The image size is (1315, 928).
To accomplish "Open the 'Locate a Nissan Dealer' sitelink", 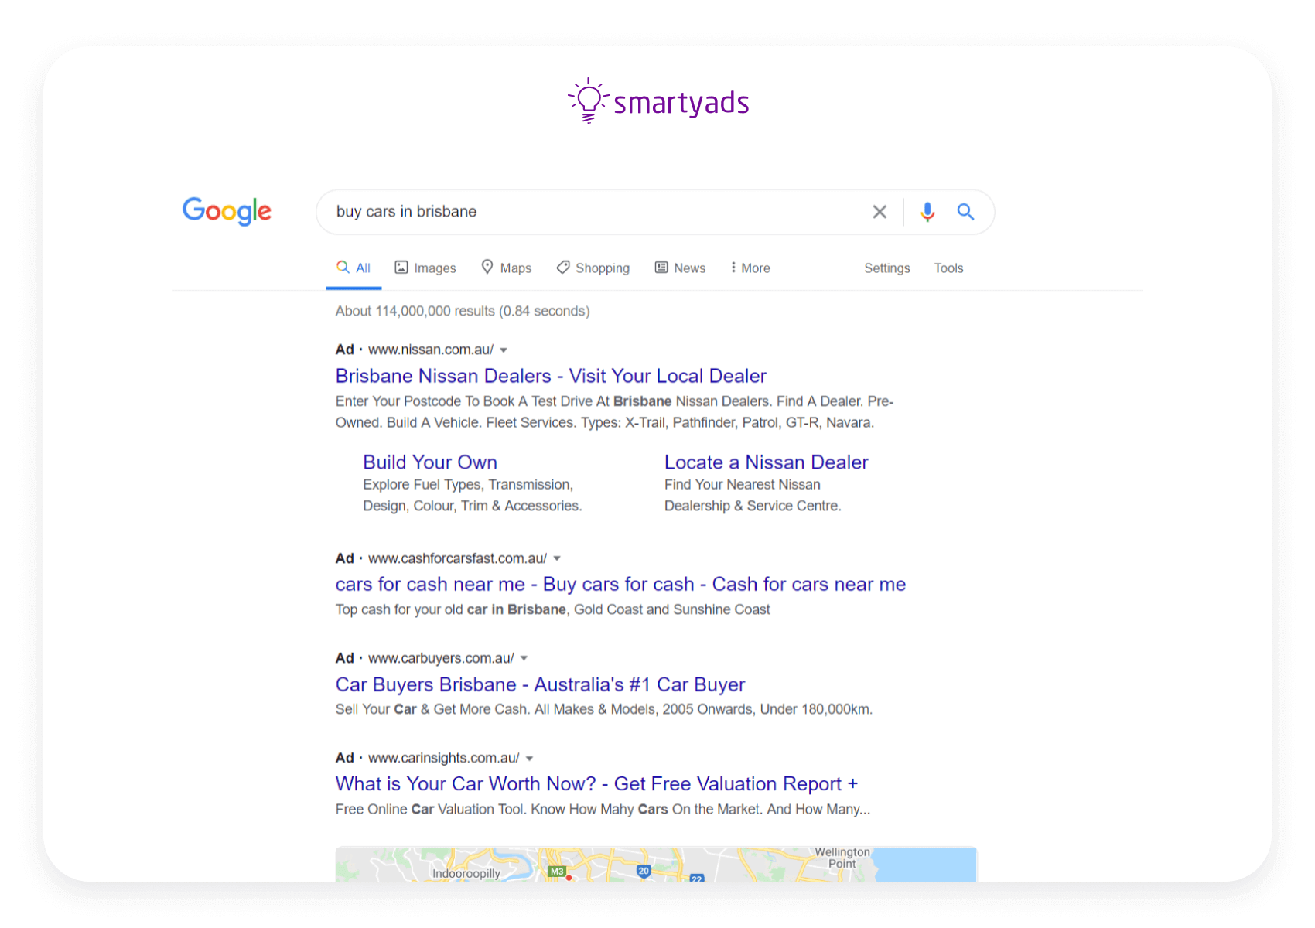I will tap(767, 462).
